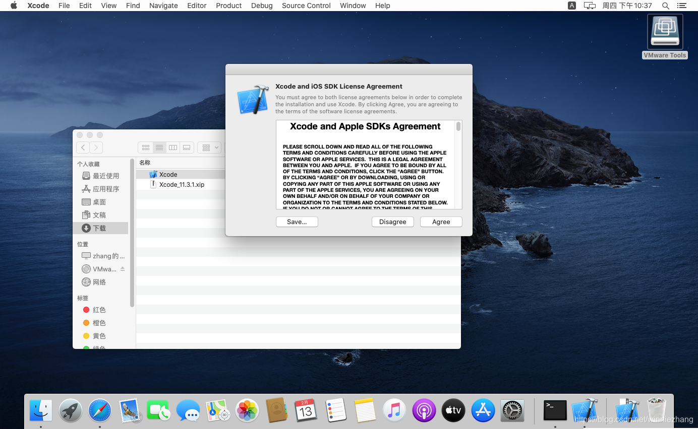Select 最近使用 in Finder sidebar

[100, 176]
